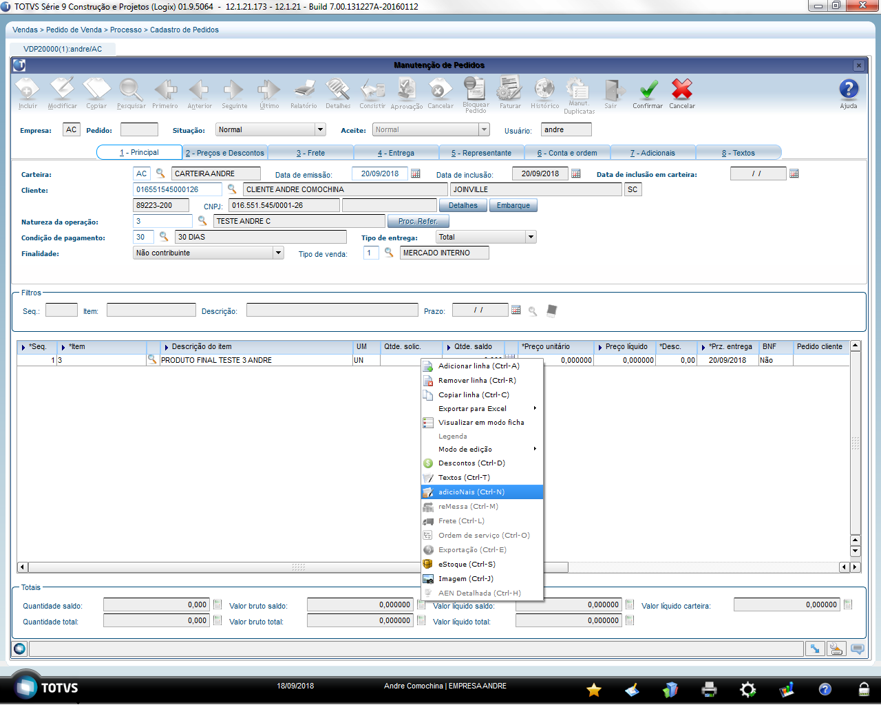Click the Detalhes button beside CNPJ
This screenshot has width=881, height=705.
[x=463, y=205]
